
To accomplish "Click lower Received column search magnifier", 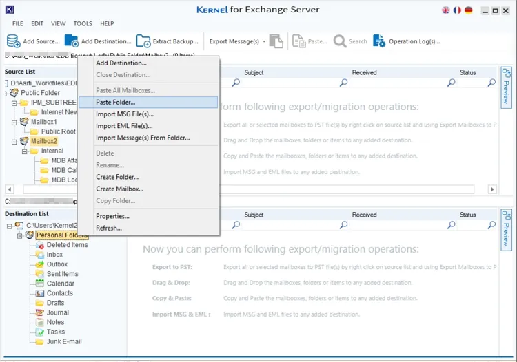I will click(452, 225).
